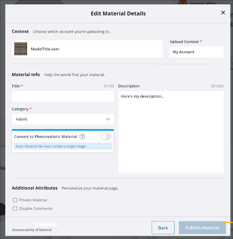Click the chevron arrow in Category field

108,119
